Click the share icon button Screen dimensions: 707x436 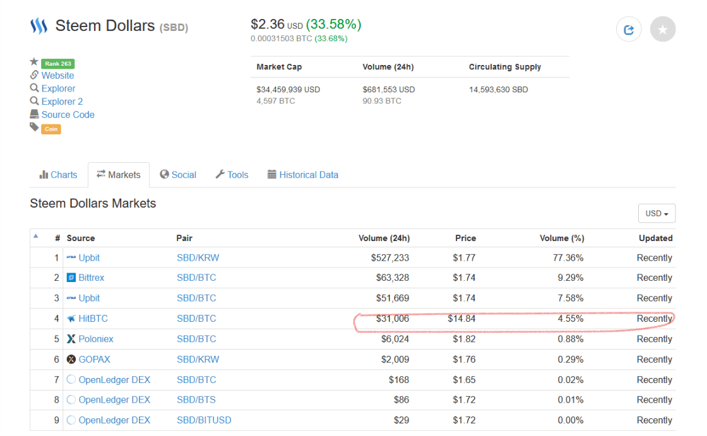(x=629, y=29)
